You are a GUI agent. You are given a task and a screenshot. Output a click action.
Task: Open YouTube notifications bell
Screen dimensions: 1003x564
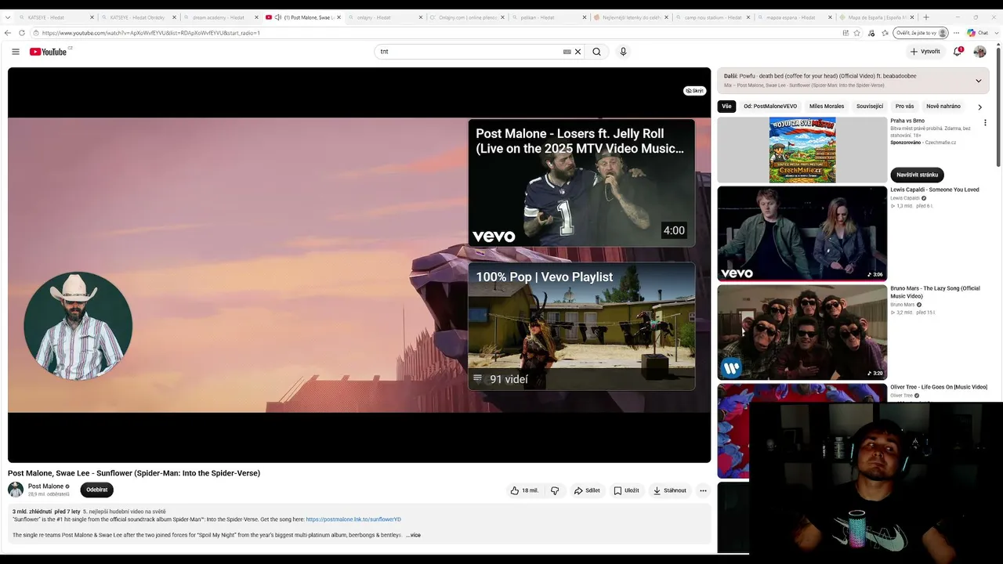[958, 52]
